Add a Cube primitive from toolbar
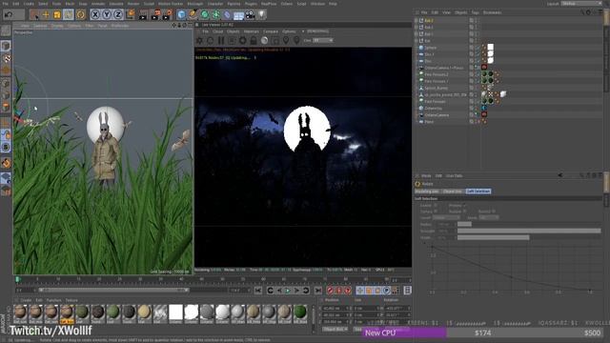This screenshot has height=343, width=610. (x=181, y=15)
